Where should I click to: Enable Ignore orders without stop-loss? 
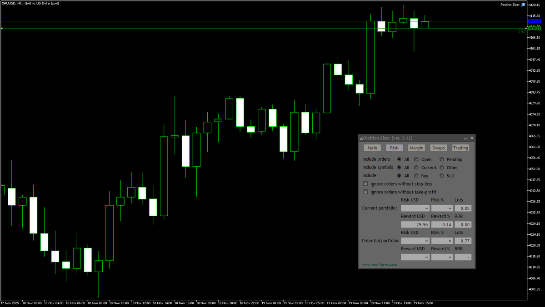(x=365, y=183)
